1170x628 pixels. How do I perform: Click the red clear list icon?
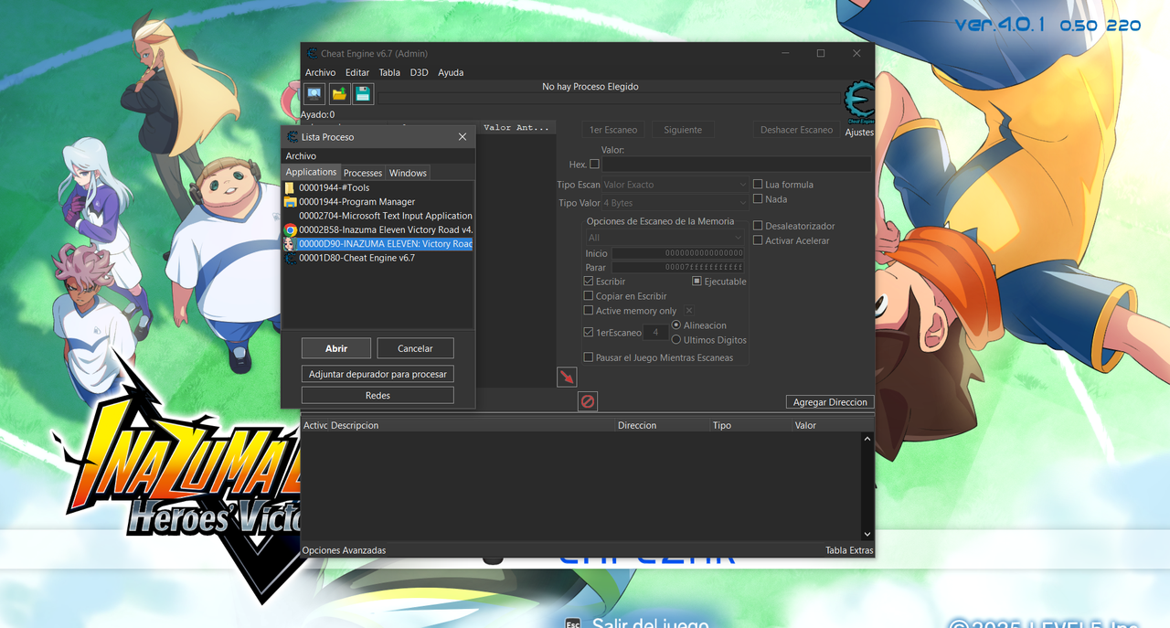coord(588,401)
